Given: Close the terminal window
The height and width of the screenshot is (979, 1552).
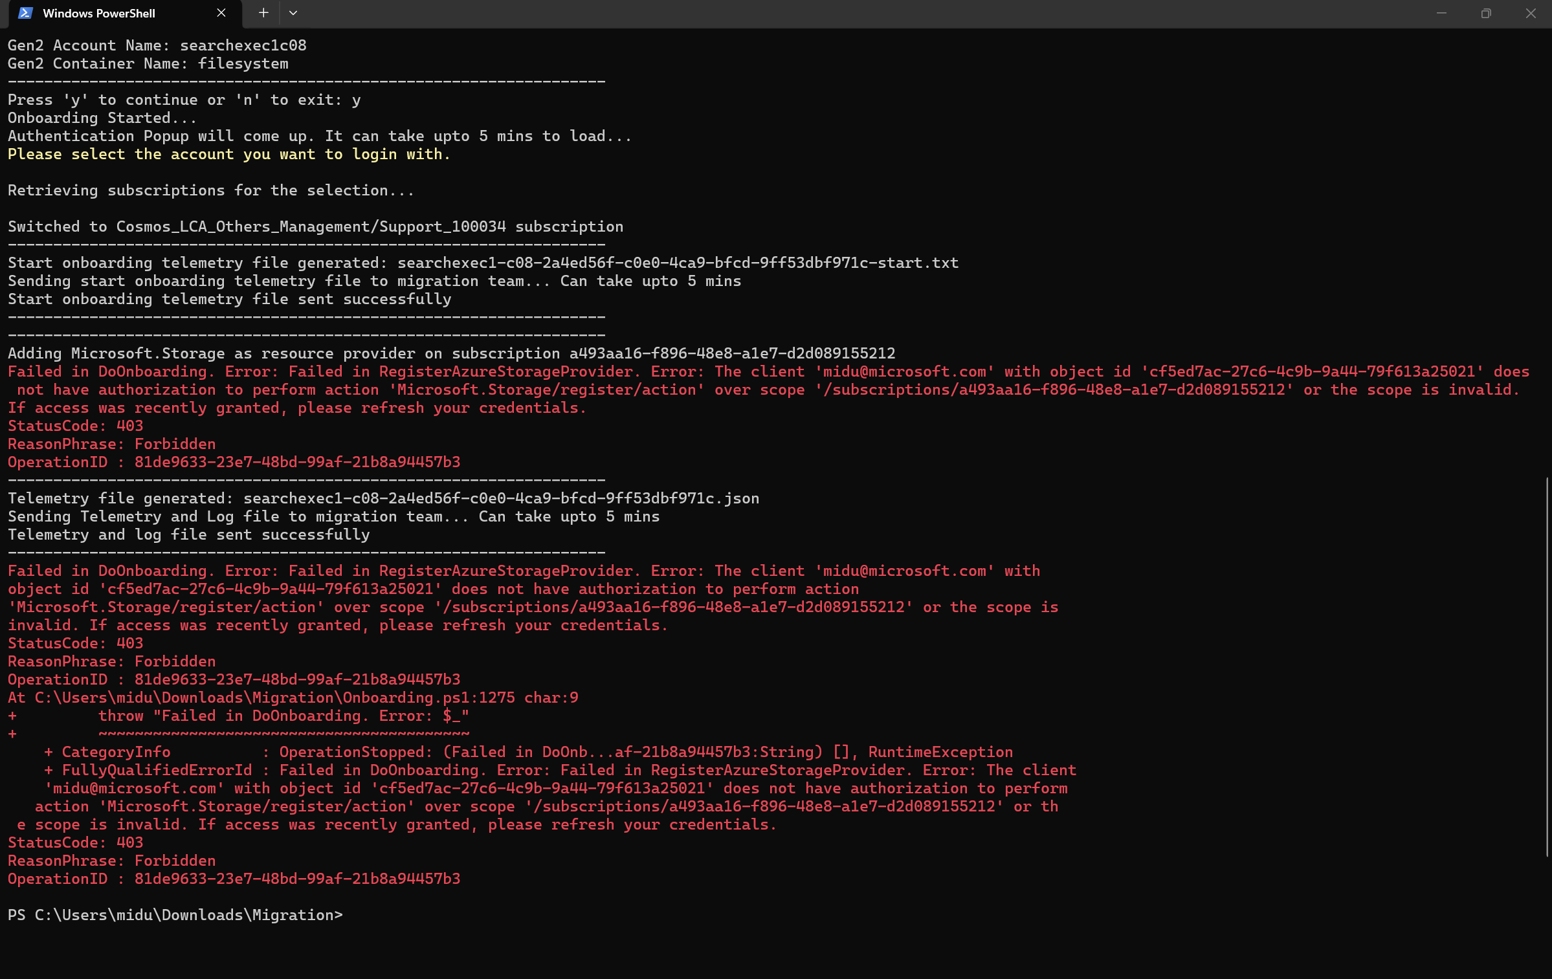Looking at the screenshot, I should click(1530, 13).
